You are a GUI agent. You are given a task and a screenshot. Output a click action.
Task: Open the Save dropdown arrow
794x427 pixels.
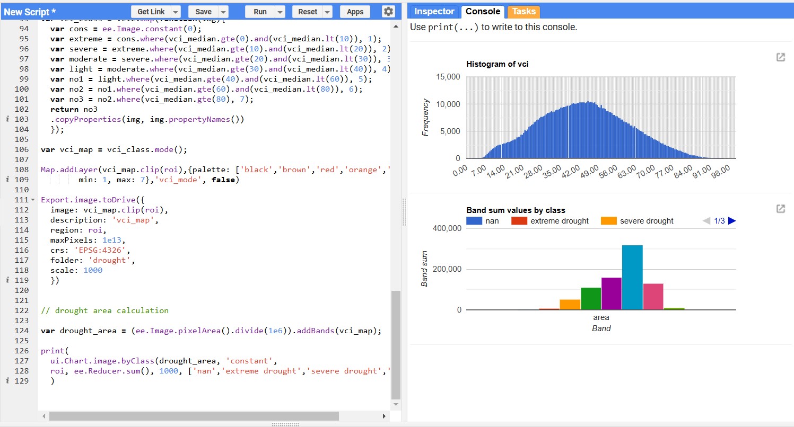(223, 12)
